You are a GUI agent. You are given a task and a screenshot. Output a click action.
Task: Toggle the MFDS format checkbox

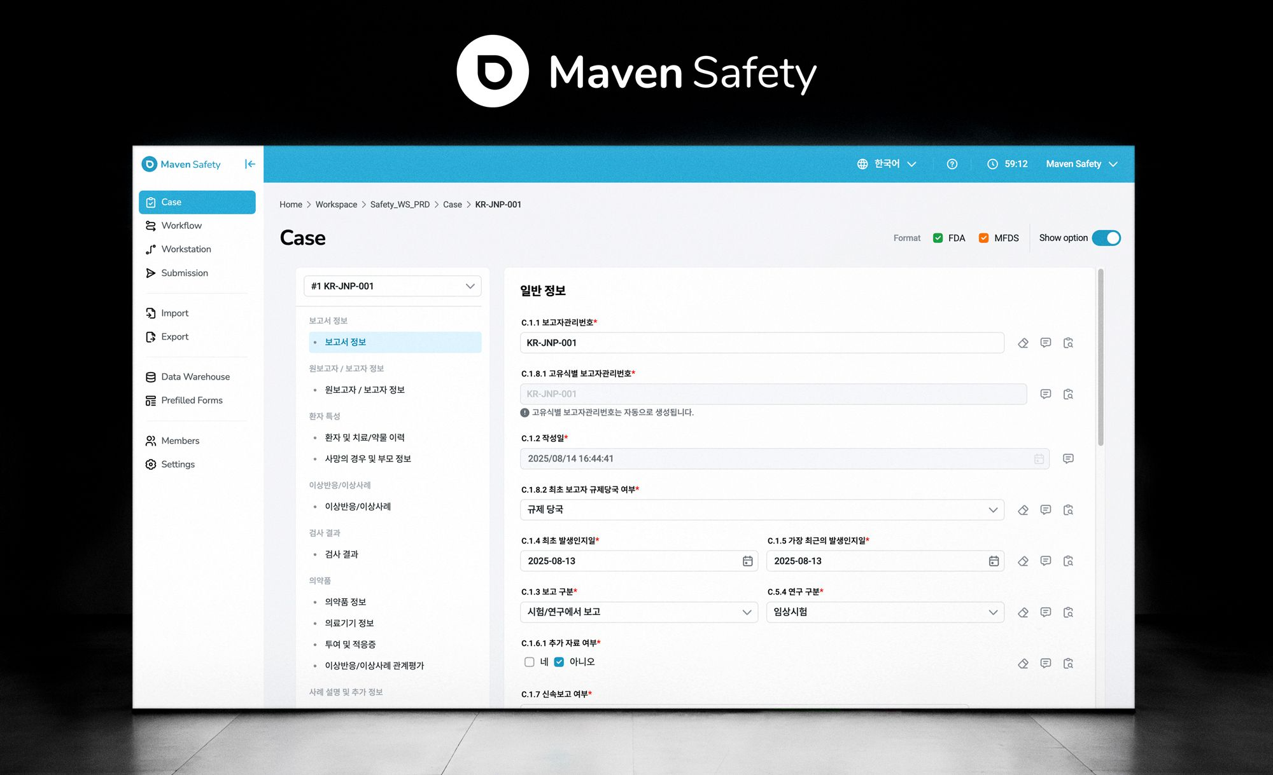point(983,238)
